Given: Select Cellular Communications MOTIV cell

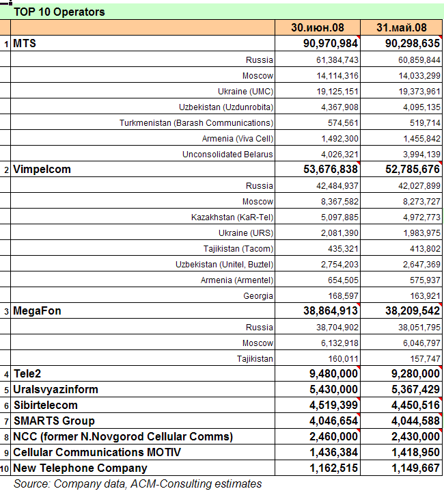Looking at the screenshot, I should pos(143,452).
